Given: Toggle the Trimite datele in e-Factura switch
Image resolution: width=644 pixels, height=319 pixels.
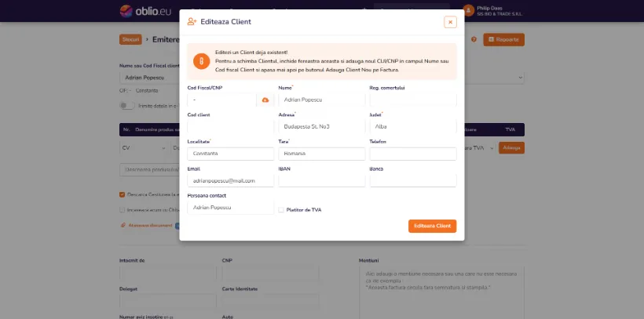Looking at the screenshot, I should 127,105.
